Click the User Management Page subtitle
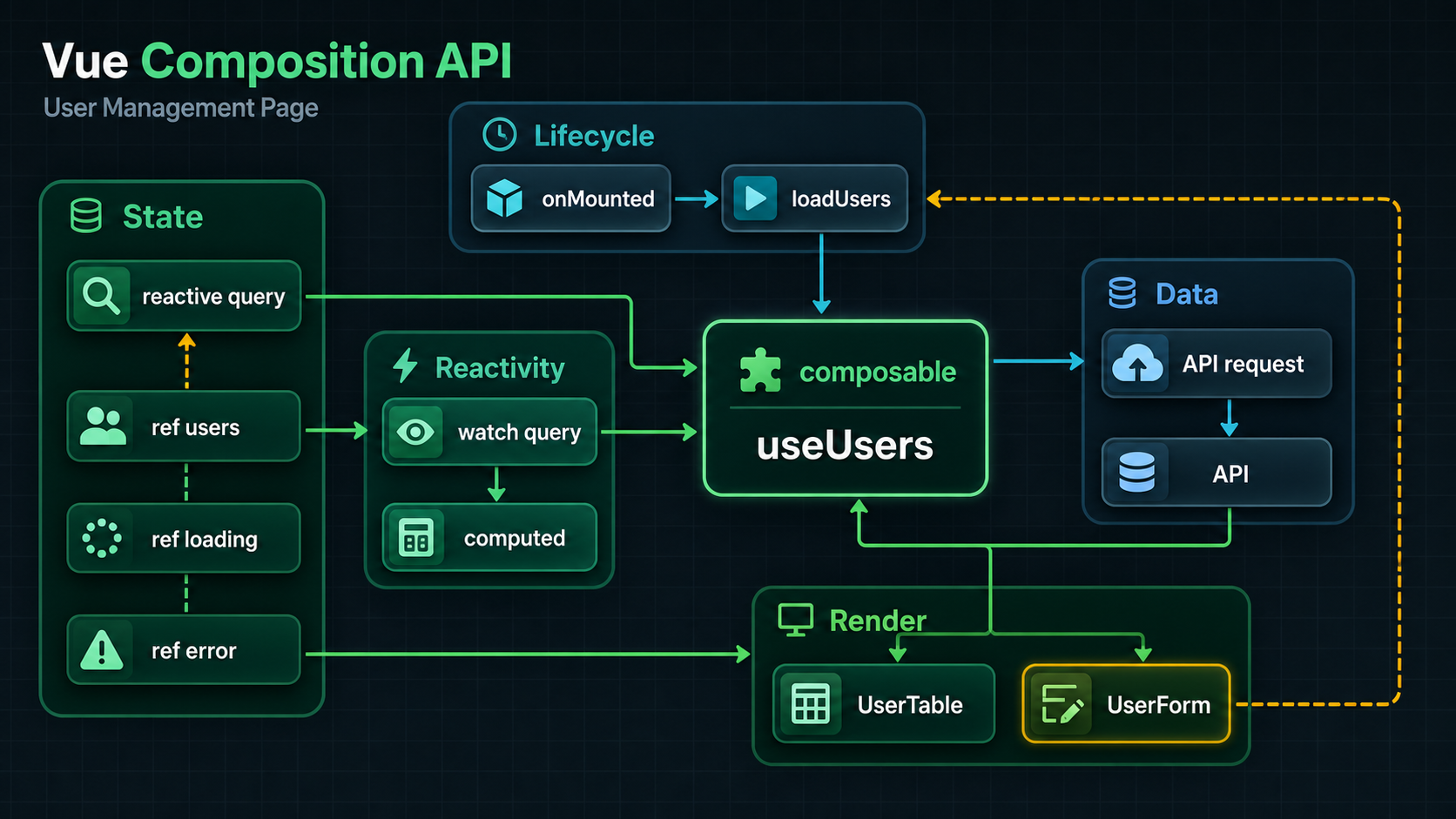1456x819 pixels. coord(181,108)
